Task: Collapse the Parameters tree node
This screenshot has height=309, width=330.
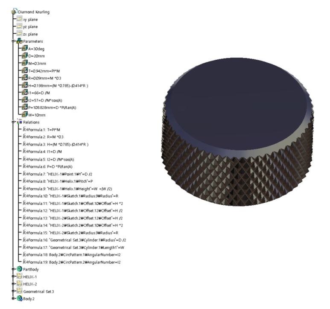Action: tap(13, 41)
